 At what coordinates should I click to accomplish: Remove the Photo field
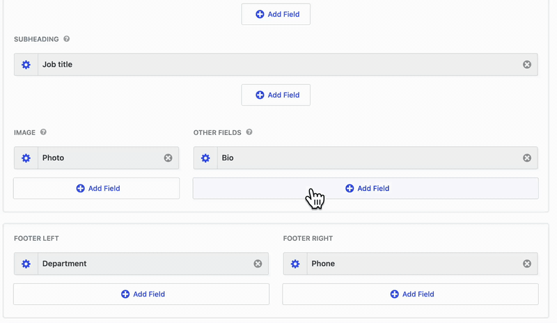[x=168, y=158]
